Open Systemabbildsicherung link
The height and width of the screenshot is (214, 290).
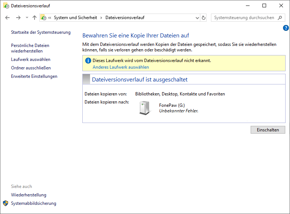(33, 203)
